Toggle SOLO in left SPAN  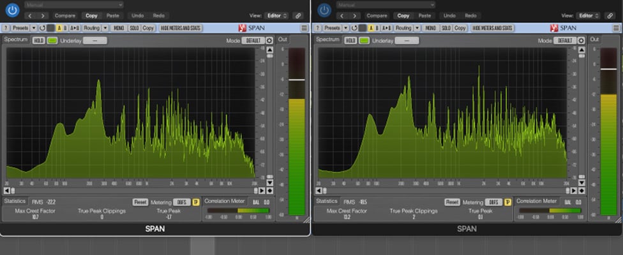point(135,28)
